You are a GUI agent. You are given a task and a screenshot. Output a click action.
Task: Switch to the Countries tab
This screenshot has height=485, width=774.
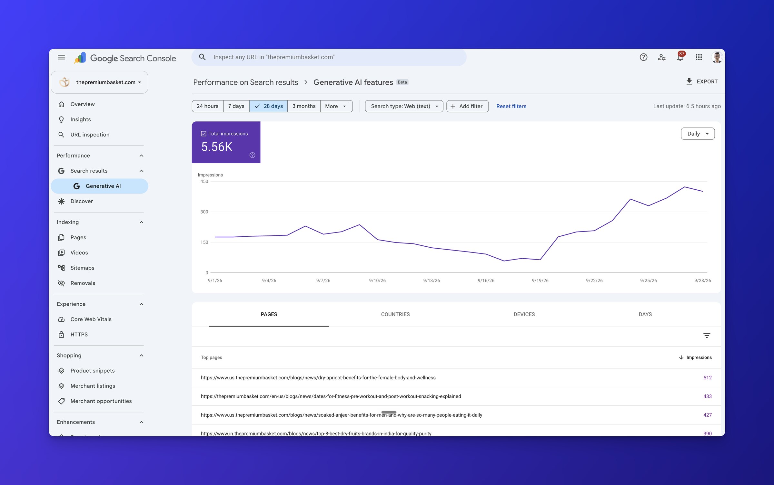pyautogui.click(x=395, y=314)
